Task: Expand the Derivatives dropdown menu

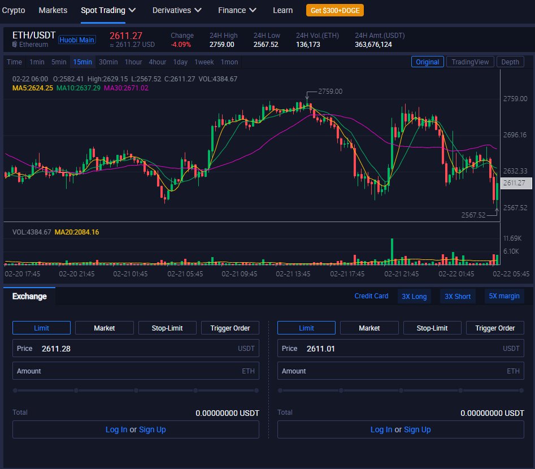Action: [176, 10]
